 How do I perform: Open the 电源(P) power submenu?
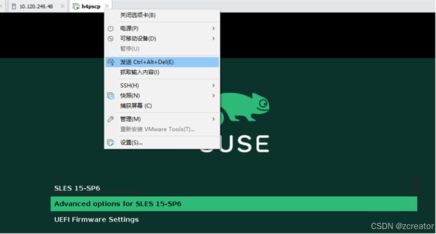click(x=162, y=29)
